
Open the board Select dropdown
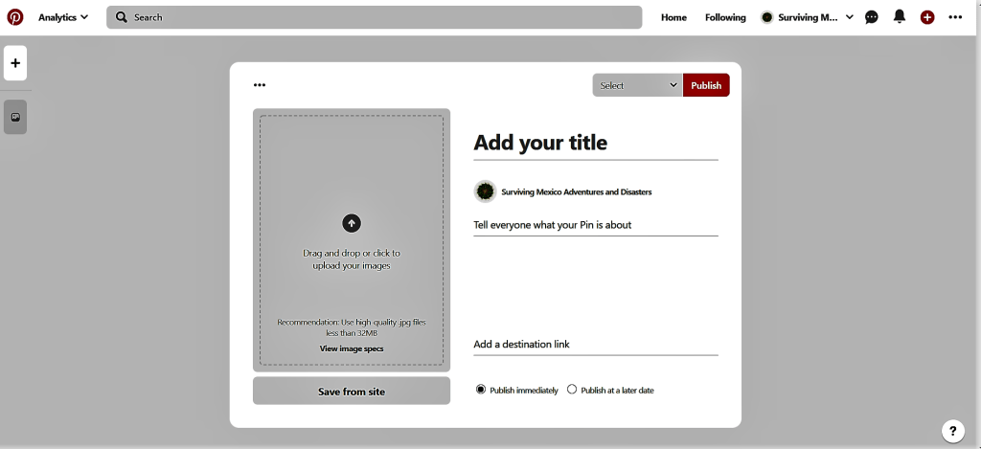click(x=637, y=85)
